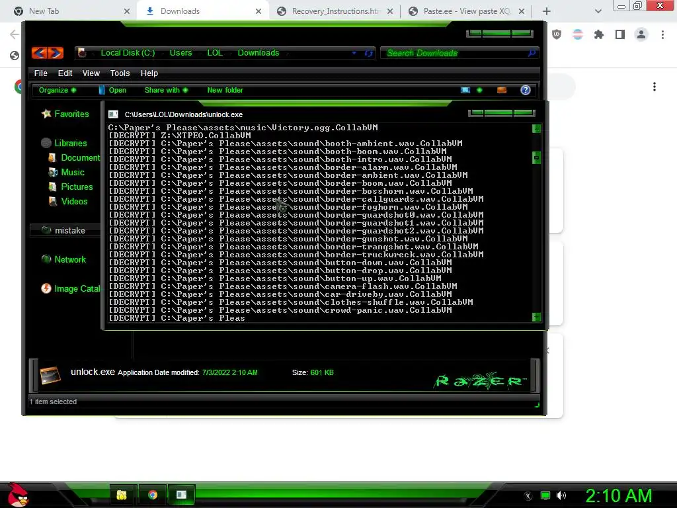Close the Downloads browser tab

[259, 11]
